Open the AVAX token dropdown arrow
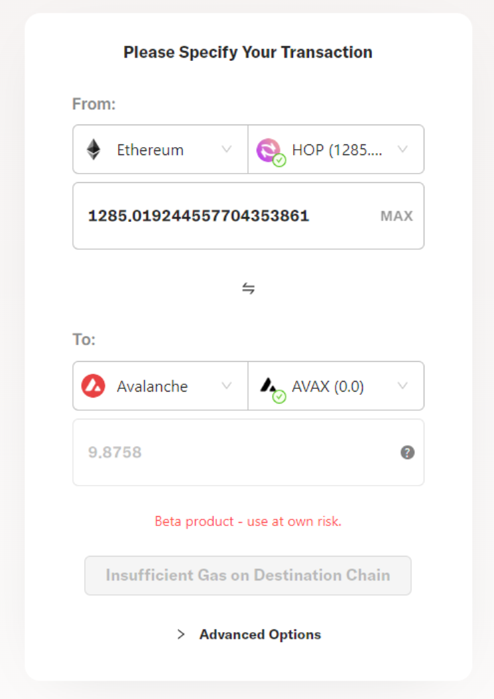This screenshot has width=494, height=699. (x=402, y=386)
